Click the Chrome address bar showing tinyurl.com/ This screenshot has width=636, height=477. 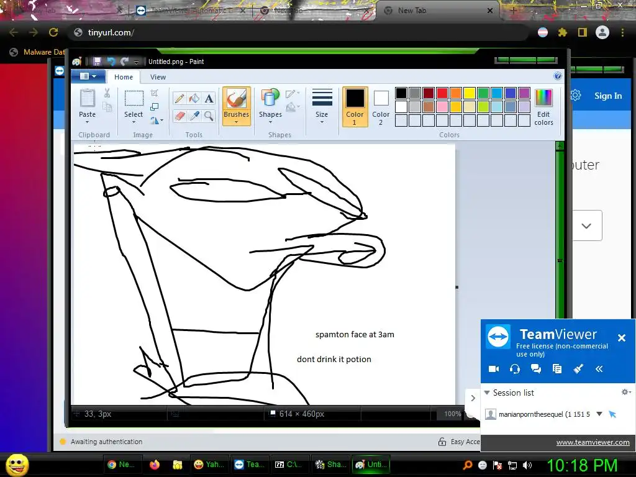(300, 32)
